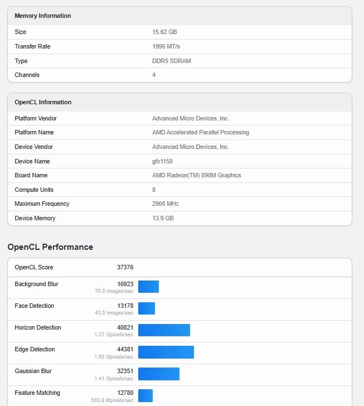Click the DDR5 SDRAM memory type value

(171, 61)
